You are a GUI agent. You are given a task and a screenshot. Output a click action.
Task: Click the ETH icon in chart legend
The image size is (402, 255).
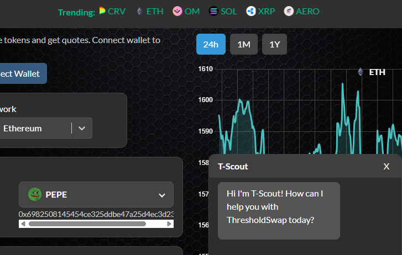(361, 72)
